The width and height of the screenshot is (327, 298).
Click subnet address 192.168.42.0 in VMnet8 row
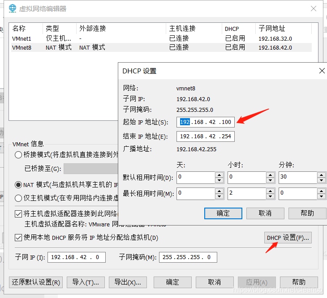pyautogui.click(x=275, y=48)
